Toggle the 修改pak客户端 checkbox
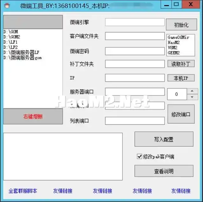The height and width of the screenshot is (202, 203). coord(139,157)
